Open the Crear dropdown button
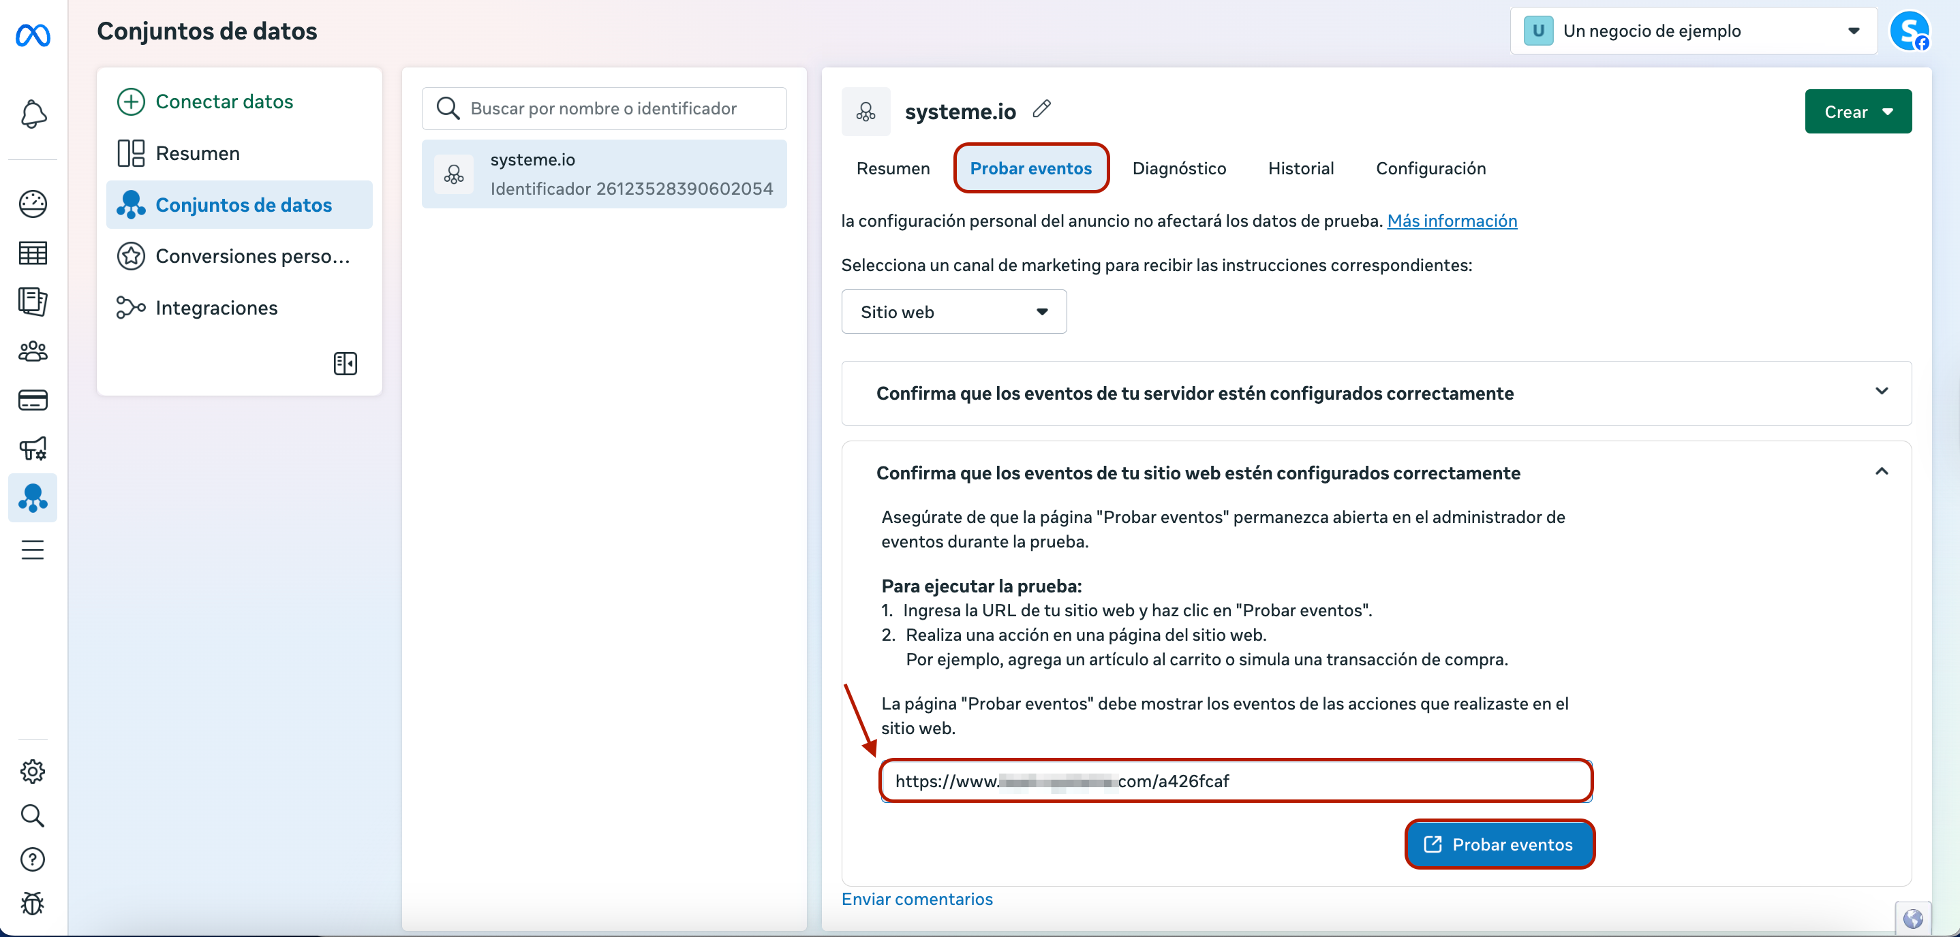The image size is (1960, 937). point(1857,112)
